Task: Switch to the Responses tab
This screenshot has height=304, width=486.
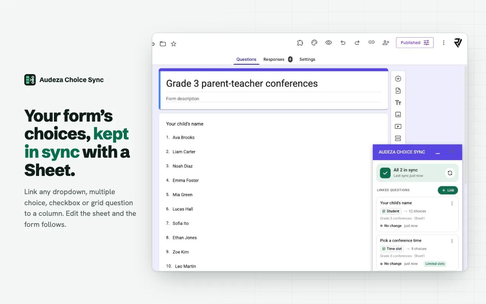Action: click(x=278, y=59)
